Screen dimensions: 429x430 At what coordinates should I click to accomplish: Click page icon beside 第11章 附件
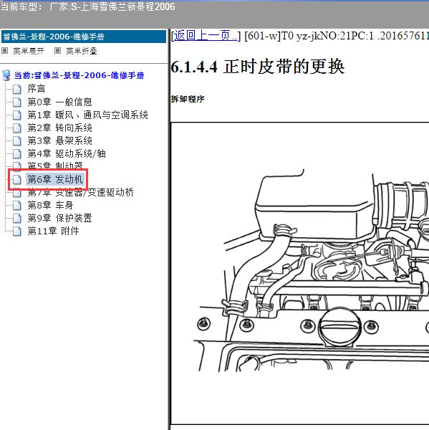pos(17,231)
